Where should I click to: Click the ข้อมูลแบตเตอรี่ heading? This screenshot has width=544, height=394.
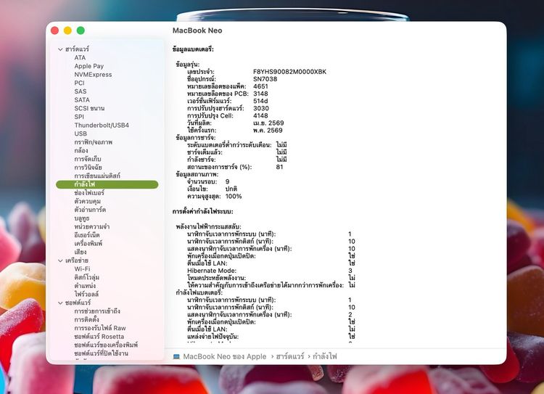[x=193, y=49]
